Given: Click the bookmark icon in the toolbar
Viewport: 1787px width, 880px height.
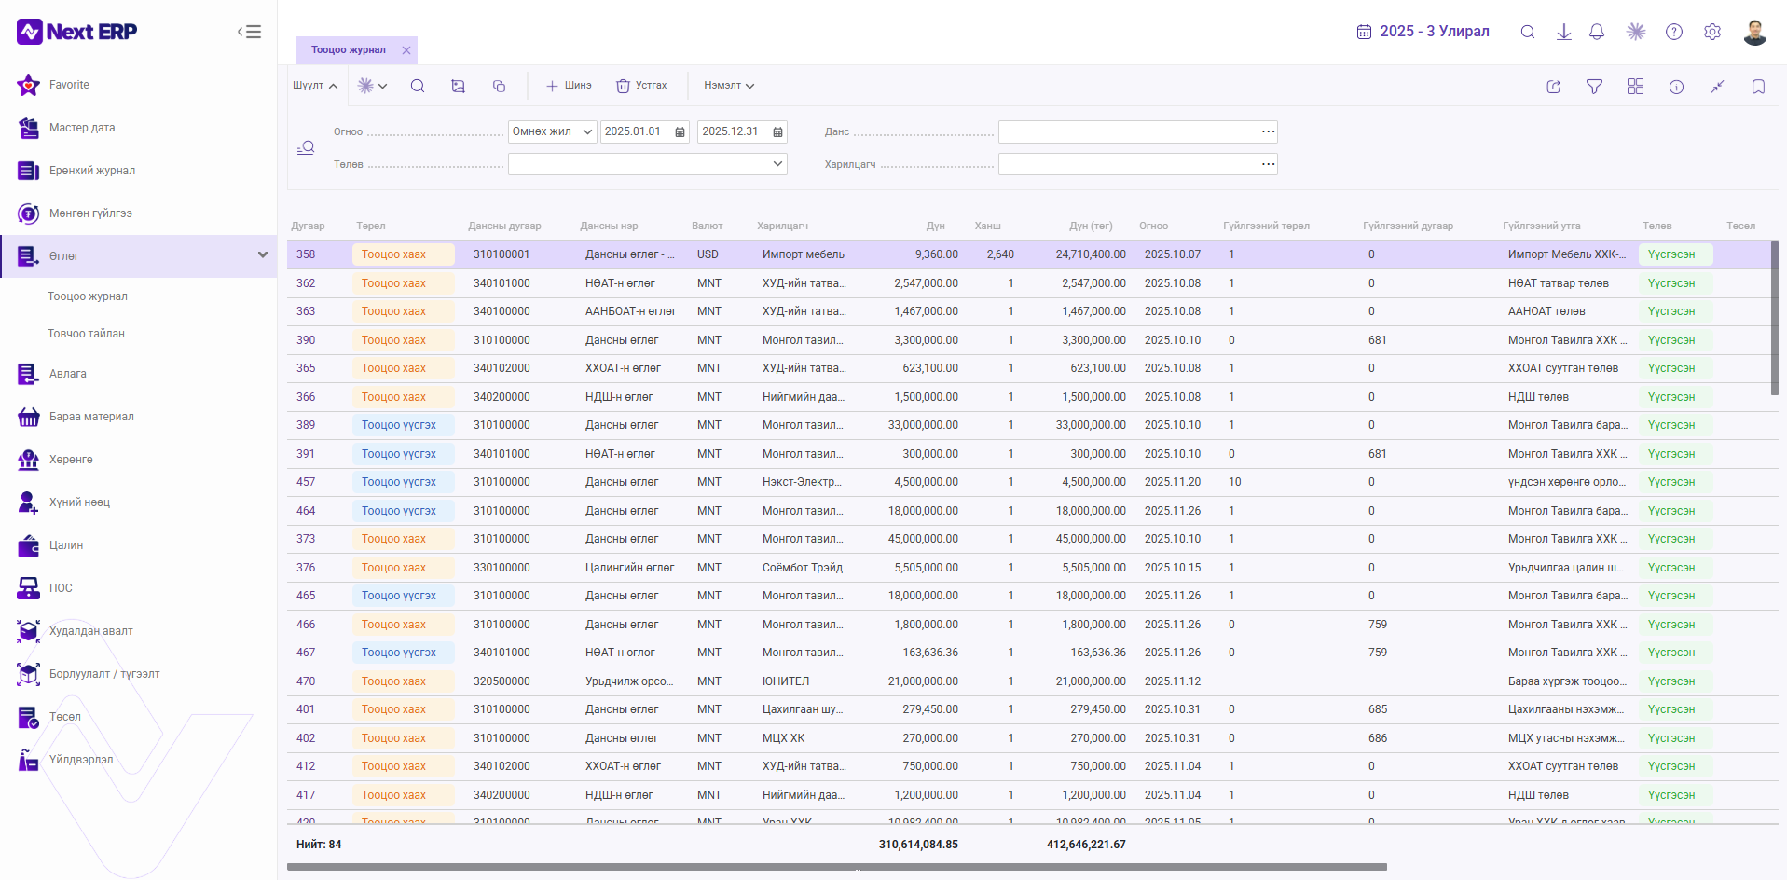Looking at the screenshot, I should coord(1758,87).
